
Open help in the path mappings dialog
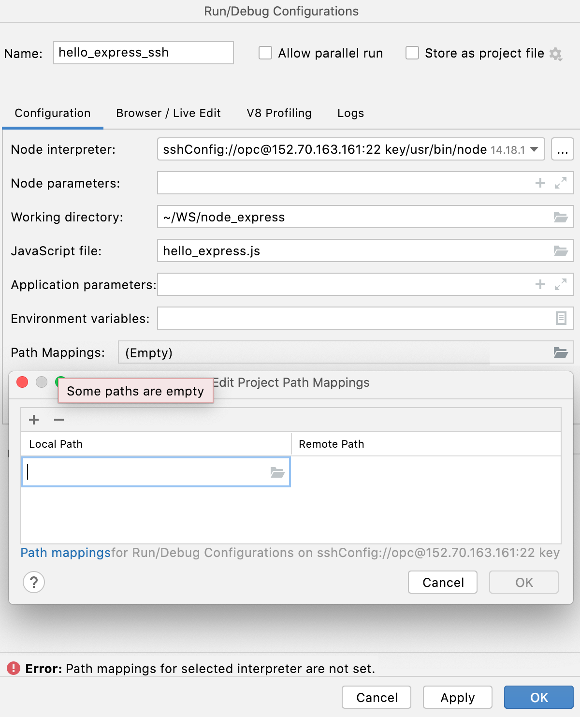[x=33, y=583]
